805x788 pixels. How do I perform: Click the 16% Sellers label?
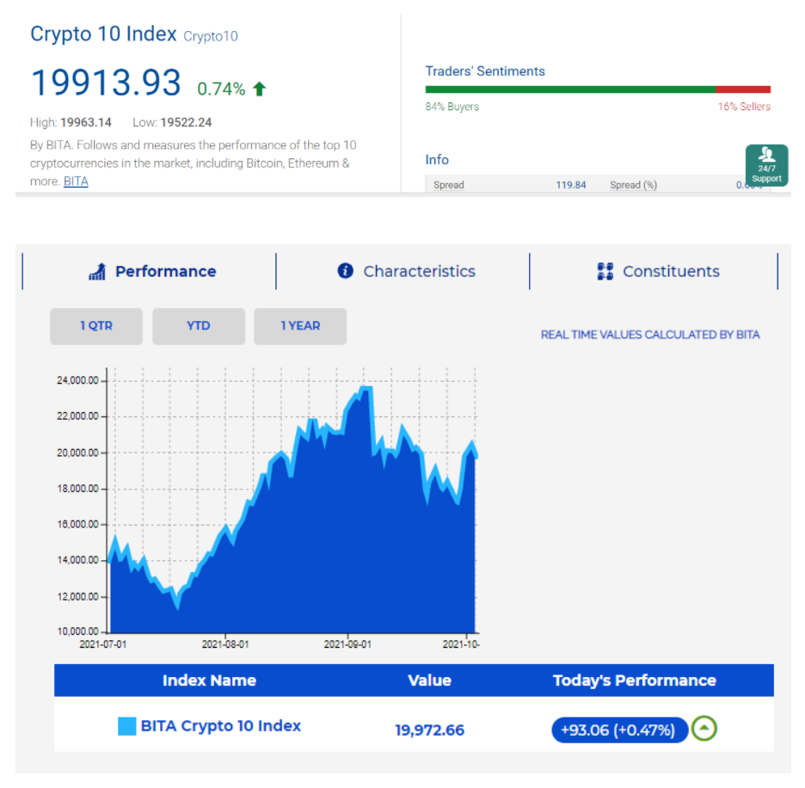click(744, 107)
